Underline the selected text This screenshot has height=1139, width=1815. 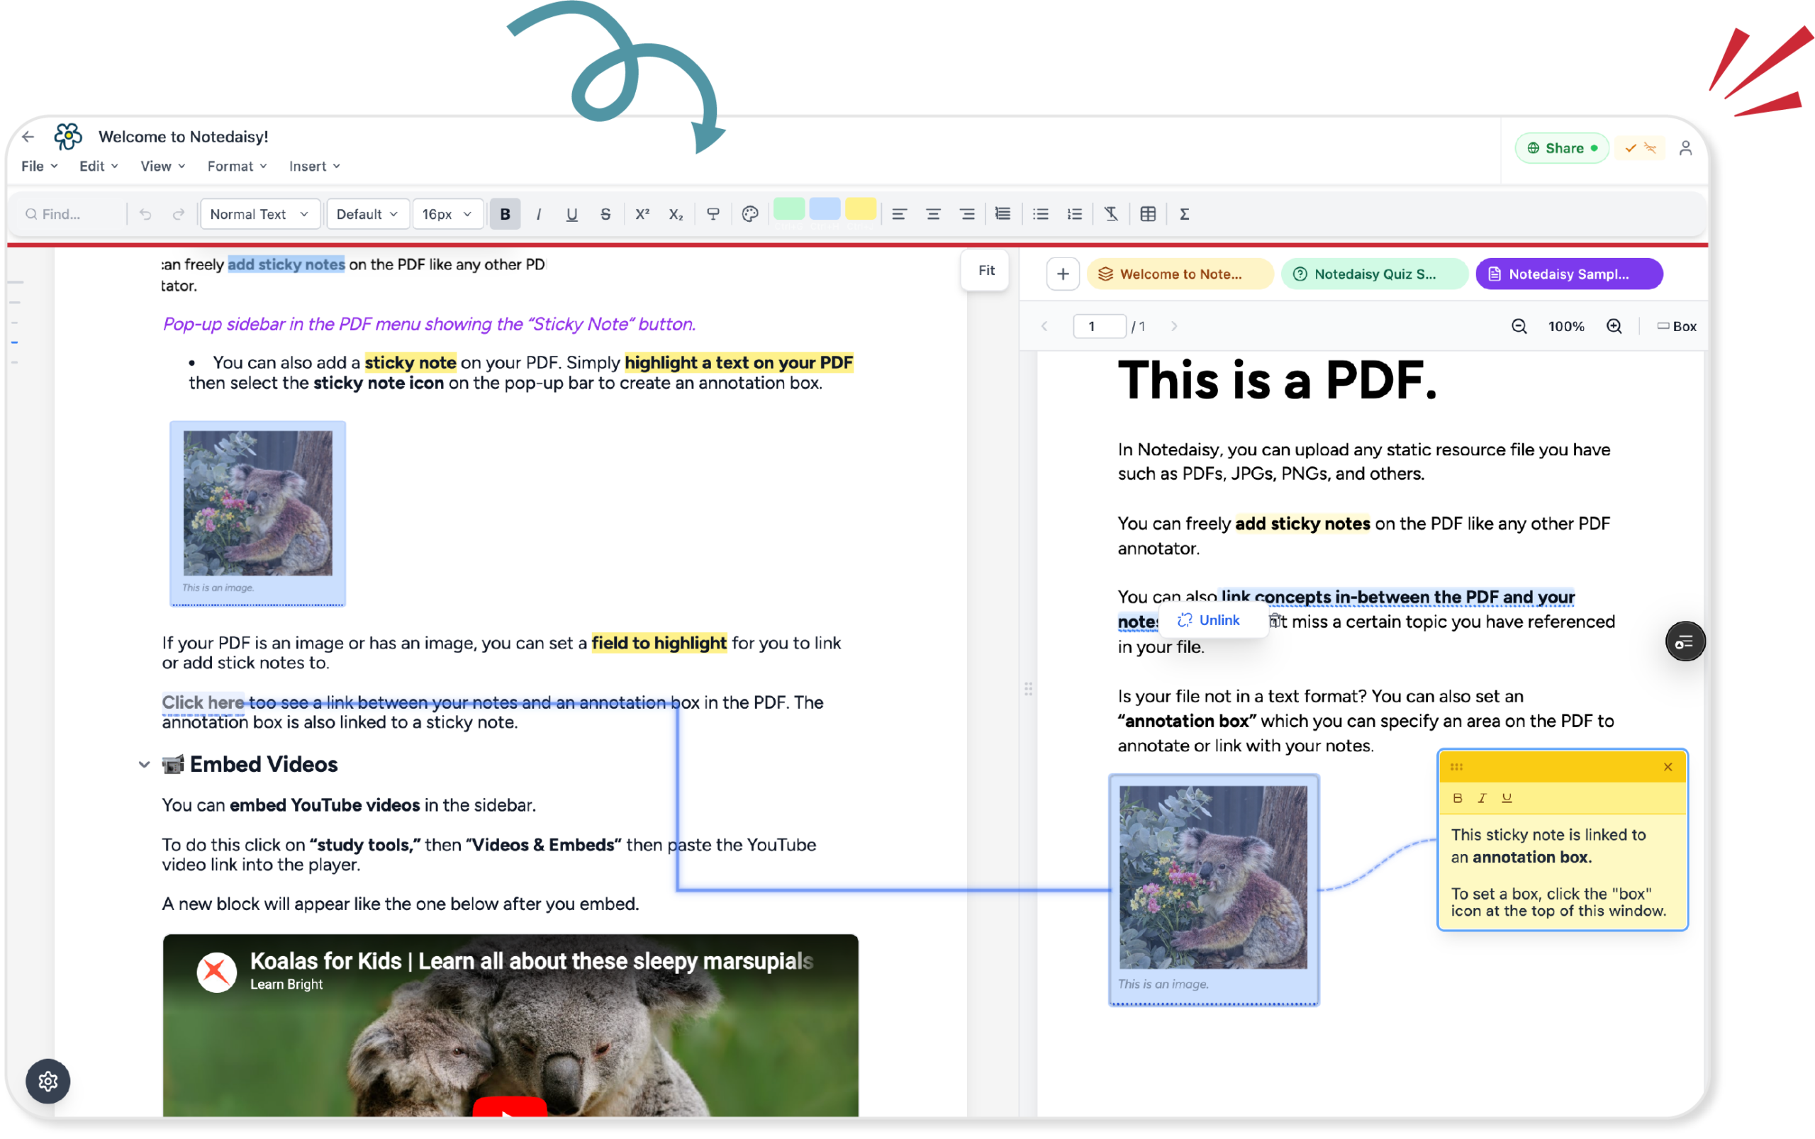tap(572, 214)
